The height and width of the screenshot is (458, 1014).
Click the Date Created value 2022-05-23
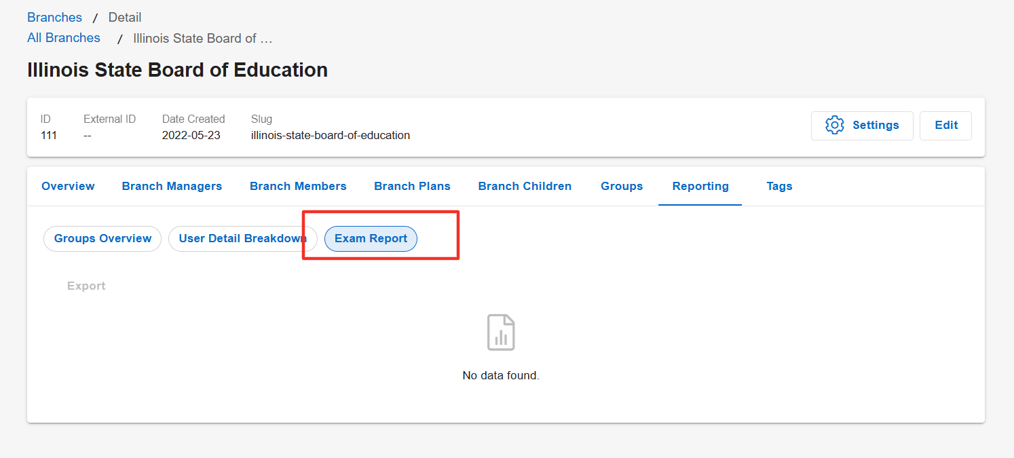pyautogui.click(x=191, y=135)
